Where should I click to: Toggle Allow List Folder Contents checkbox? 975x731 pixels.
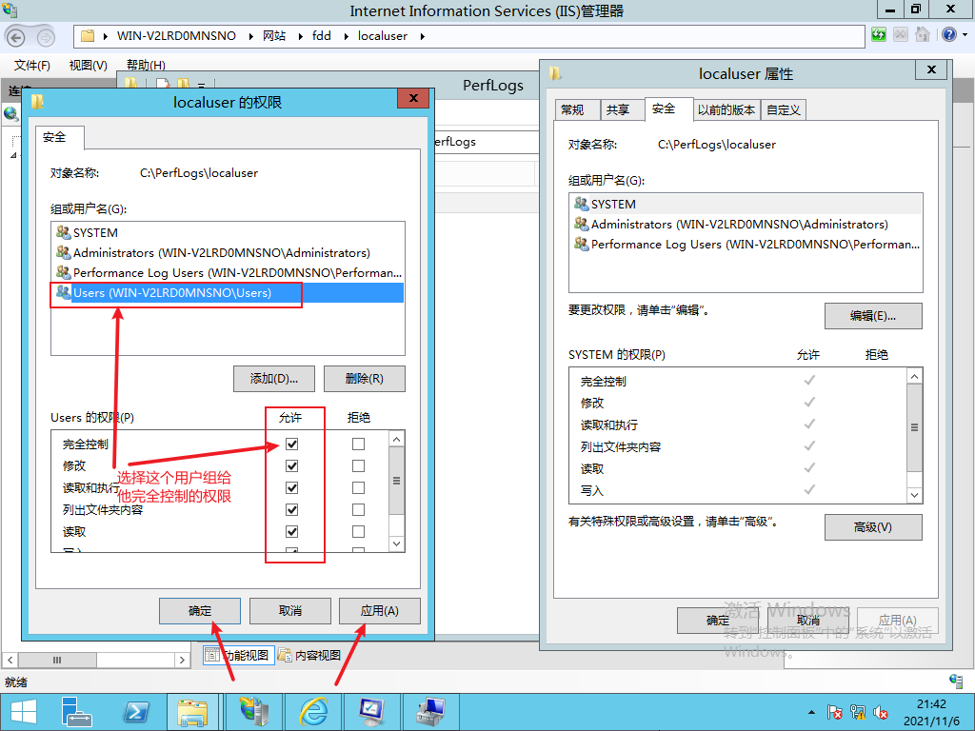(x=291, y=510)
